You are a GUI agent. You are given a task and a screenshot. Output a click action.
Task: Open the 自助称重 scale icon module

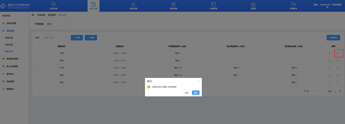tap(213, 6)
